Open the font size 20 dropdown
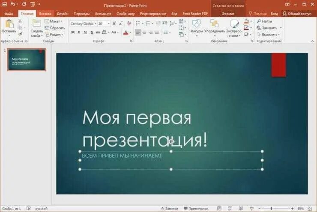Viewport: 317px width, 212px height. (109, 24)
